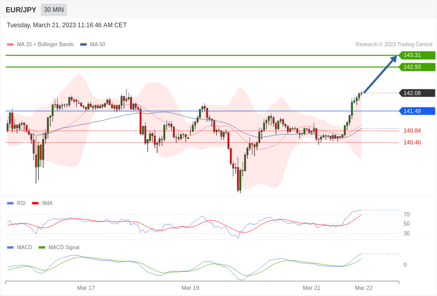Image resolution: width=437 pixels, height=296 pixels.
Task: Click the 140.84 red support label
Action: click(412, 131)
